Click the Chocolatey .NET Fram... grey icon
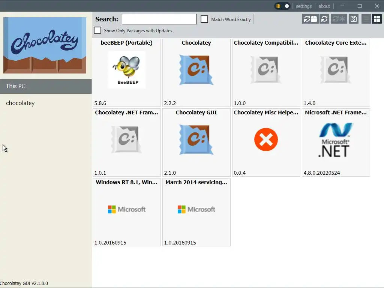Image resolution: width=384 pixels, height=288 pixels. tap(127, 139)
